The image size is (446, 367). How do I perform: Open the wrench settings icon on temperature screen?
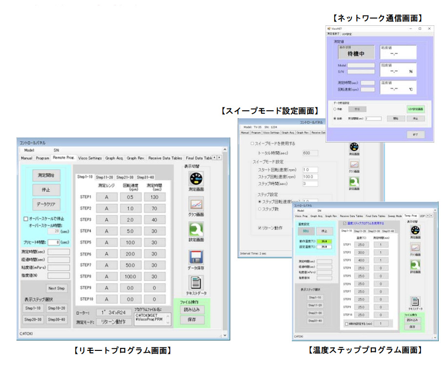click(x=415, y=265)
